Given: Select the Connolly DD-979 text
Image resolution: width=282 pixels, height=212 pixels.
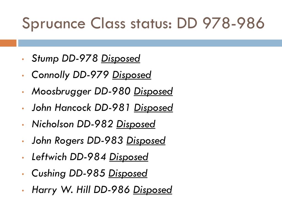Looking at the screenshot, I should click(x=70, y=75).
